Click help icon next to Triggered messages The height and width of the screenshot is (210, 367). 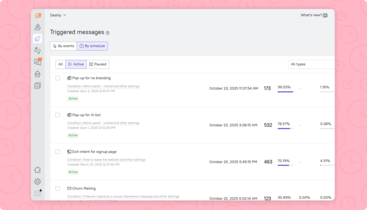[x=108, y=33]
